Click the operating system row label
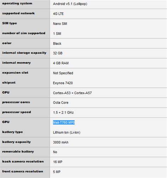This screenshot has height=178, width=167. [x=17, y=4]
